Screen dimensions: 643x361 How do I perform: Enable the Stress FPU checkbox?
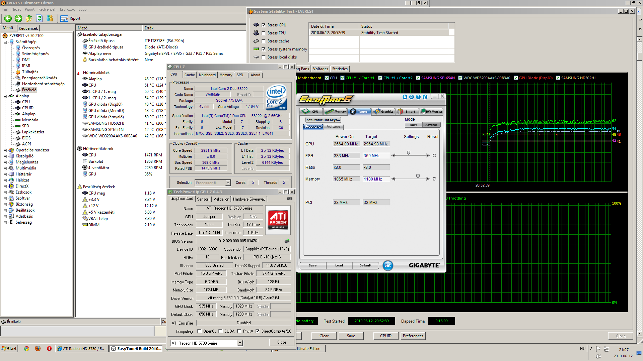pyautogui.click(x=264, y=33)
